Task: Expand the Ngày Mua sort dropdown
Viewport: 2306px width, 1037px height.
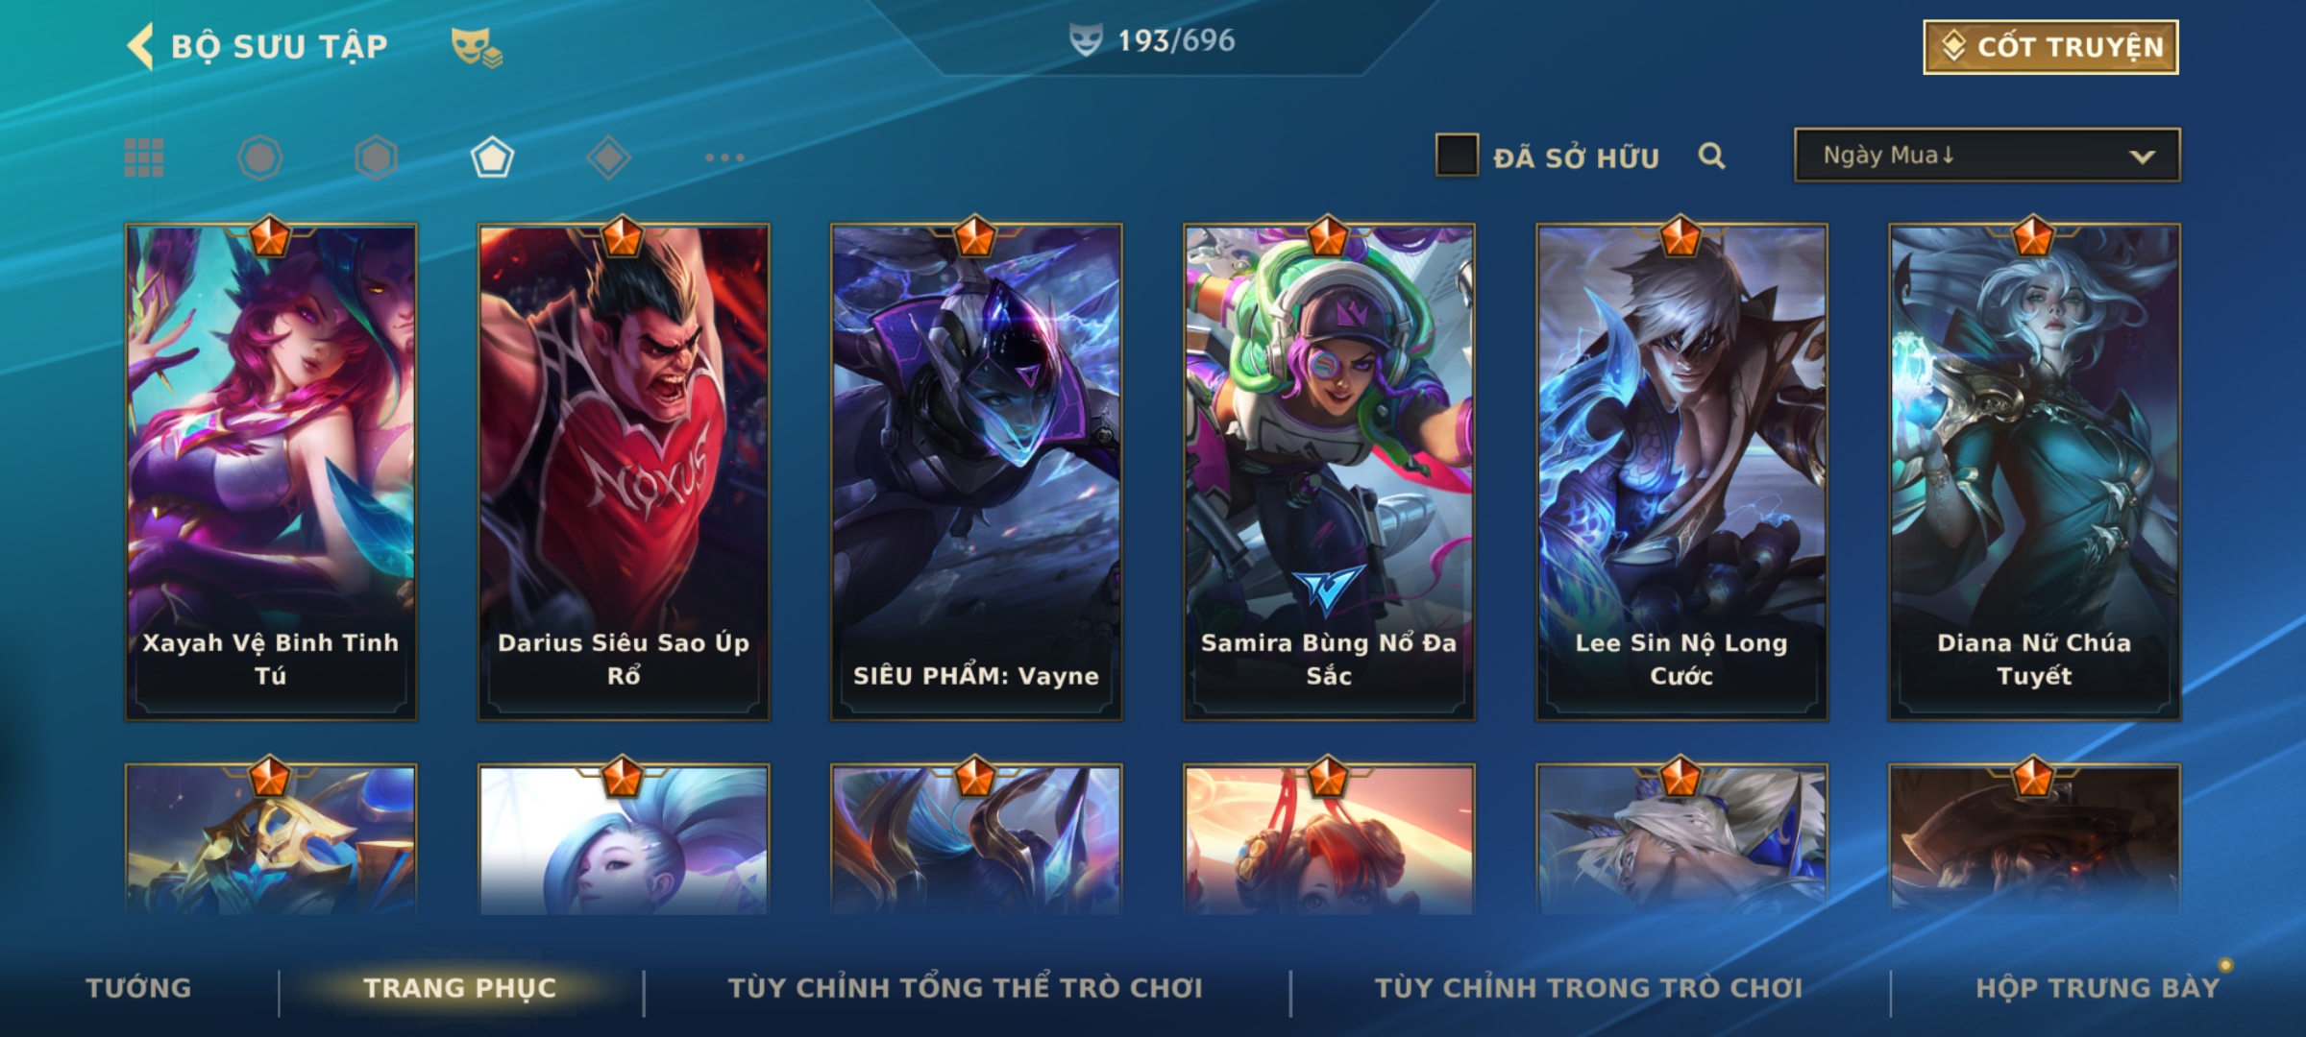Action: tap(1987, 155)
